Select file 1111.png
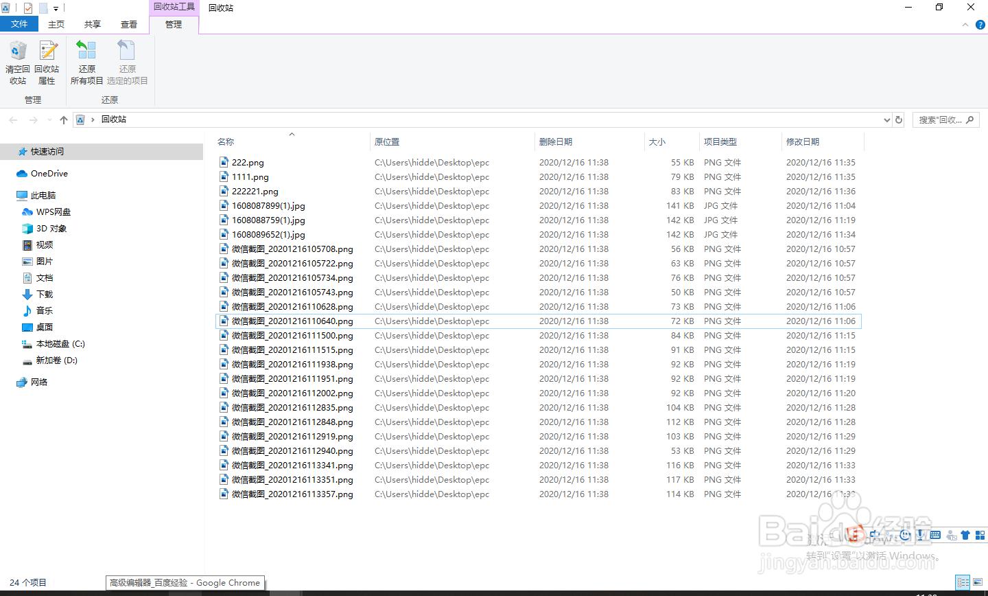Screen dimensions: 988x596 pyautogui.click(x=250, y=177)
